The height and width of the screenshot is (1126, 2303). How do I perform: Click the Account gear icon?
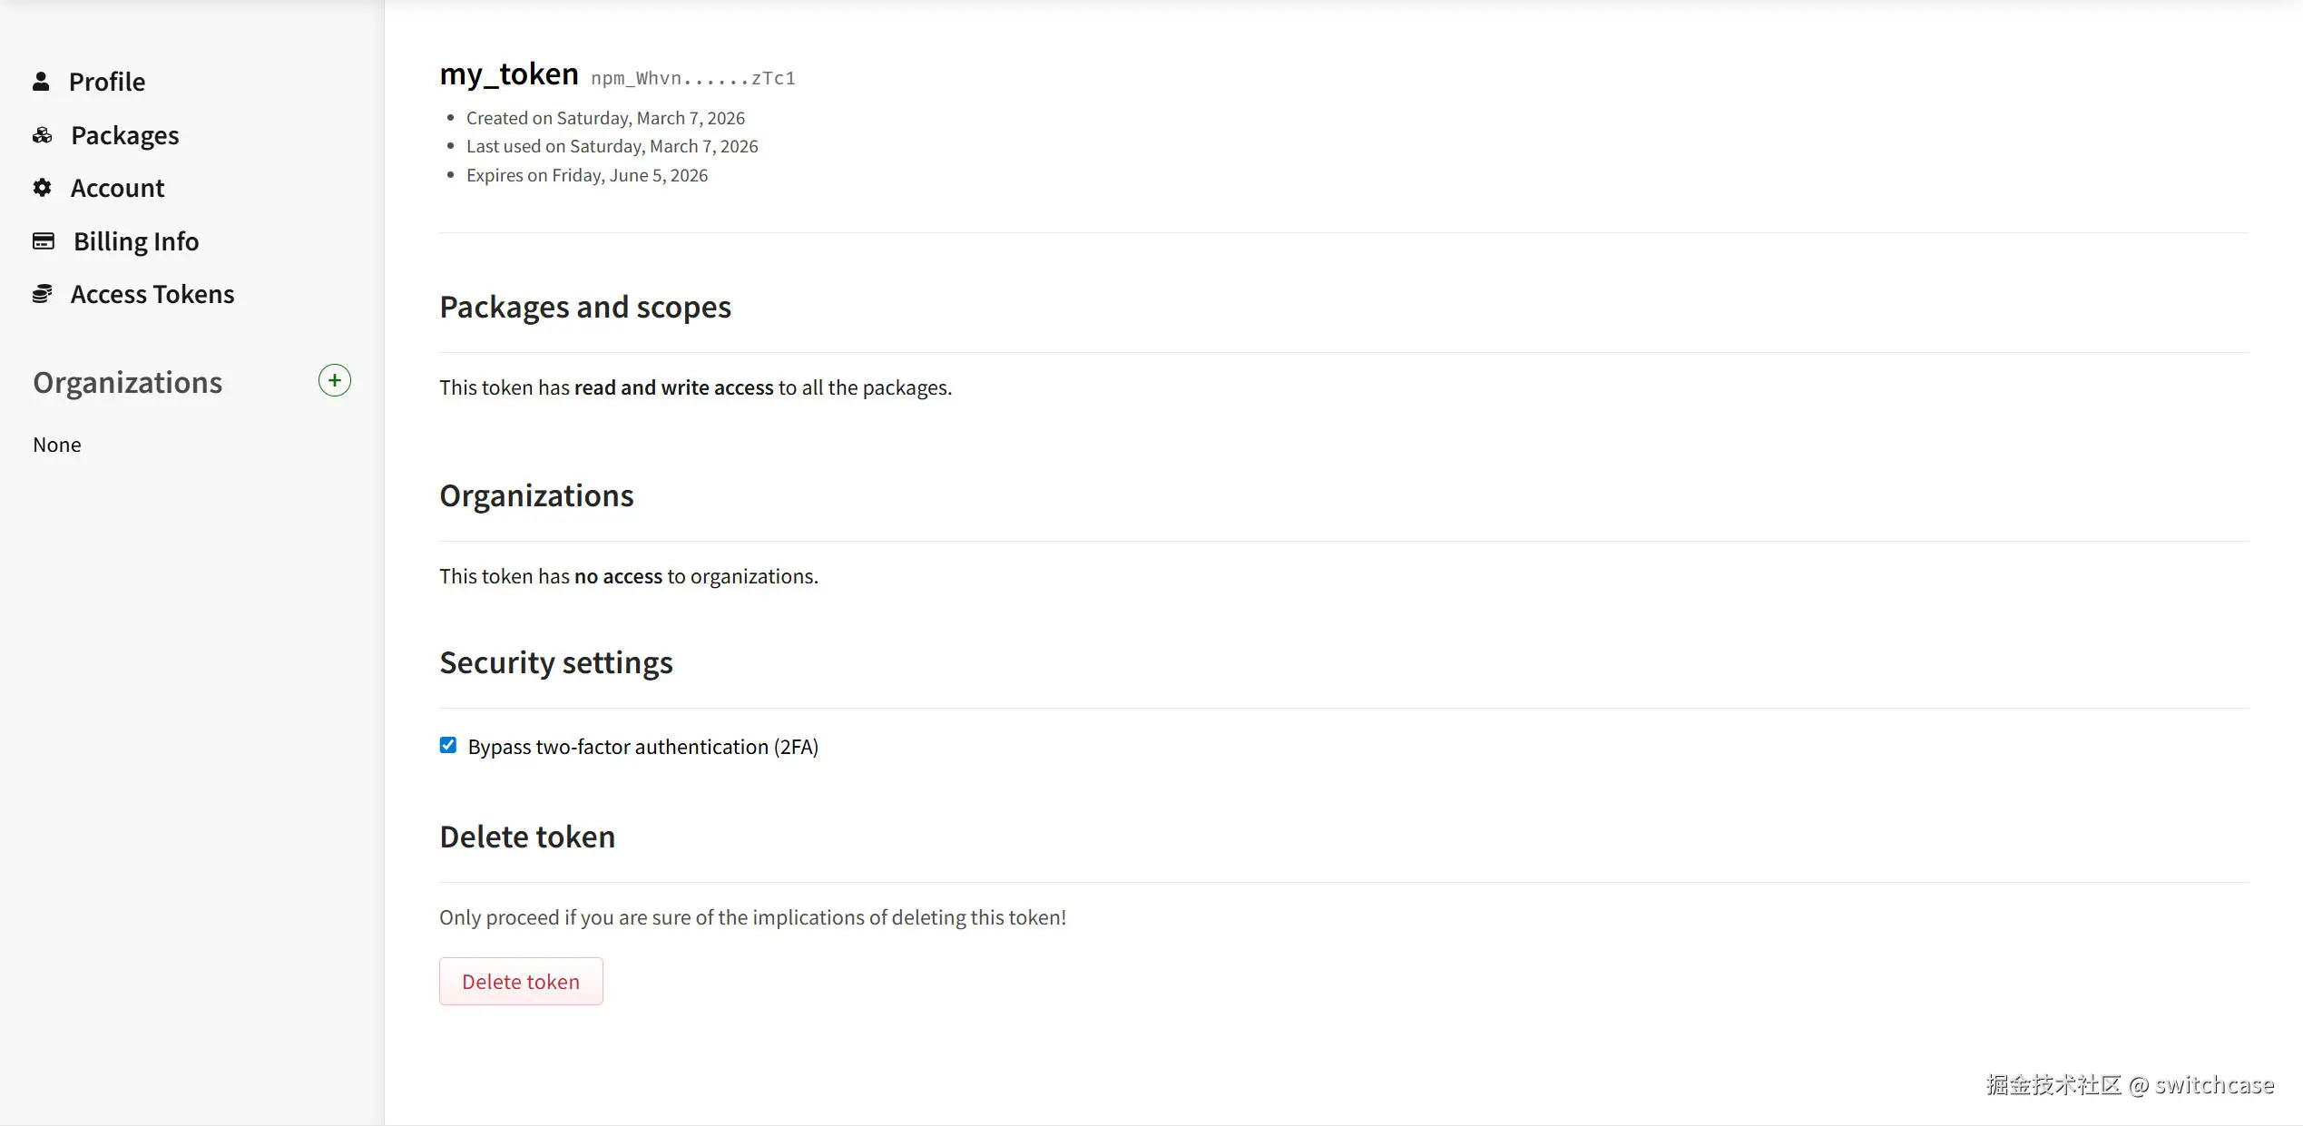(x=42, y=188)
